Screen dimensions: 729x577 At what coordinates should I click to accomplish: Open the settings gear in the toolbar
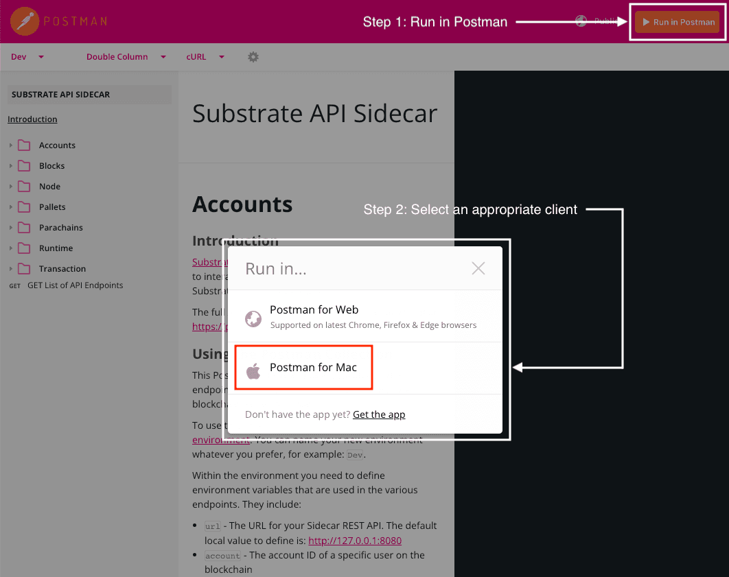(253, 56)
